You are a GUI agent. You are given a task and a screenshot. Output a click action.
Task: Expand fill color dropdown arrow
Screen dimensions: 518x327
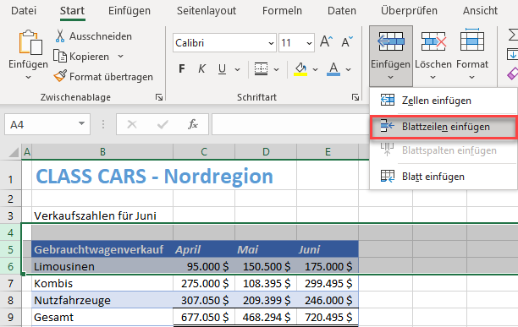click(x=315, y=69)
